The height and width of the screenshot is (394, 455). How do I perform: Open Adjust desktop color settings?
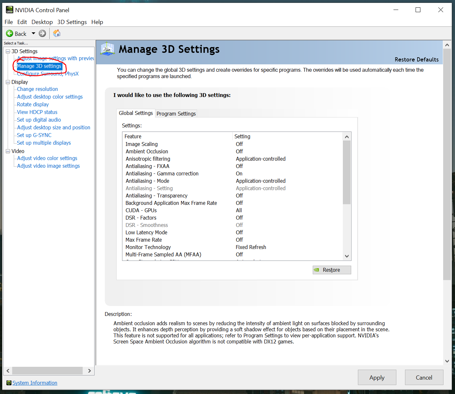[x=50, y=97]
